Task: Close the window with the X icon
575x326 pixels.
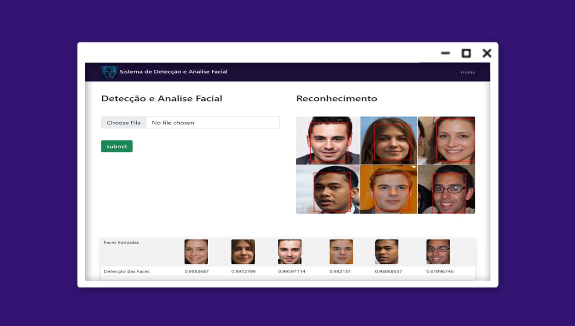Action: 487,53
